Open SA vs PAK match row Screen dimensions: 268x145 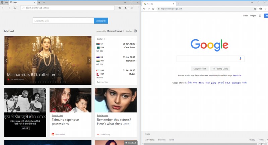tap(116, 47)
